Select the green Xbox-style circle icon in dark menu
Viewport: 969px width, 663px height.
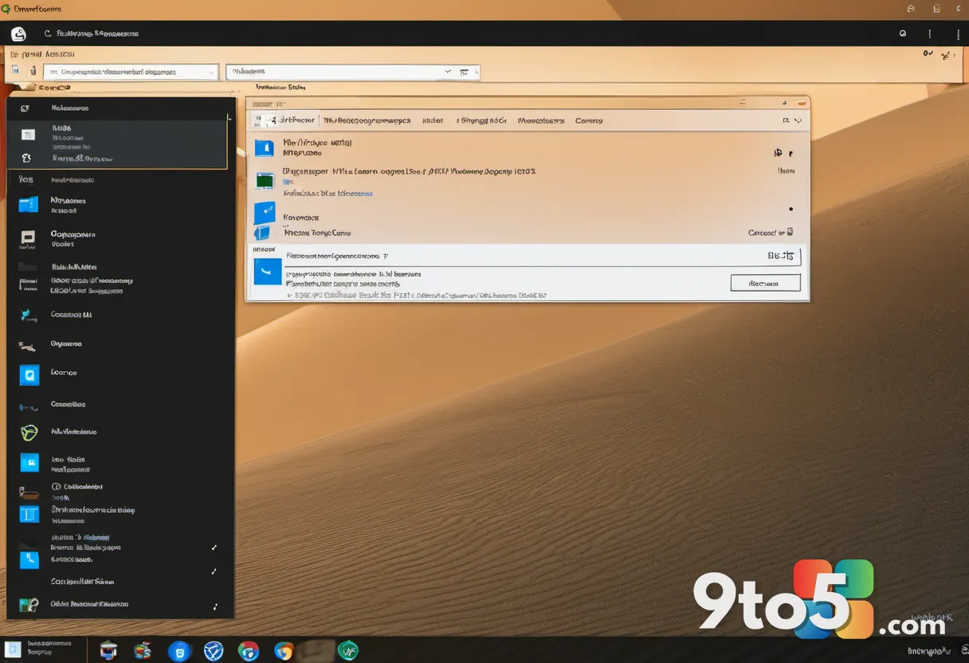29,433
